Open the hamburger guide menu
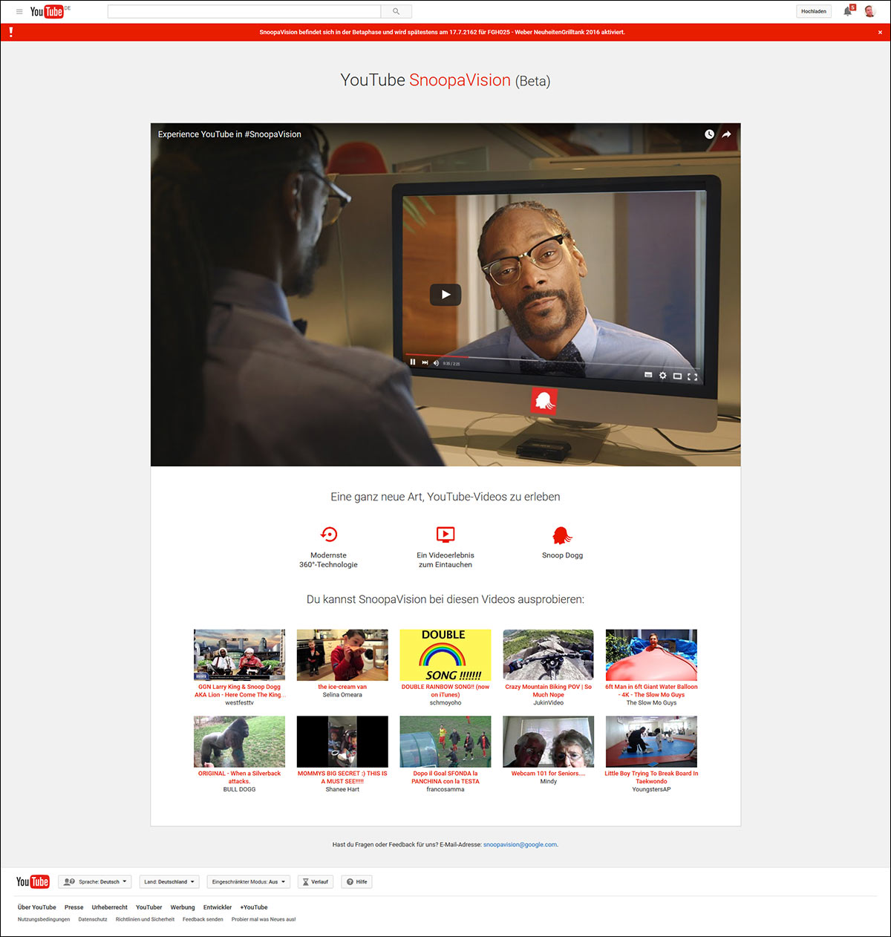The width and height of the screenshot is (891, 937). point(19,11)
